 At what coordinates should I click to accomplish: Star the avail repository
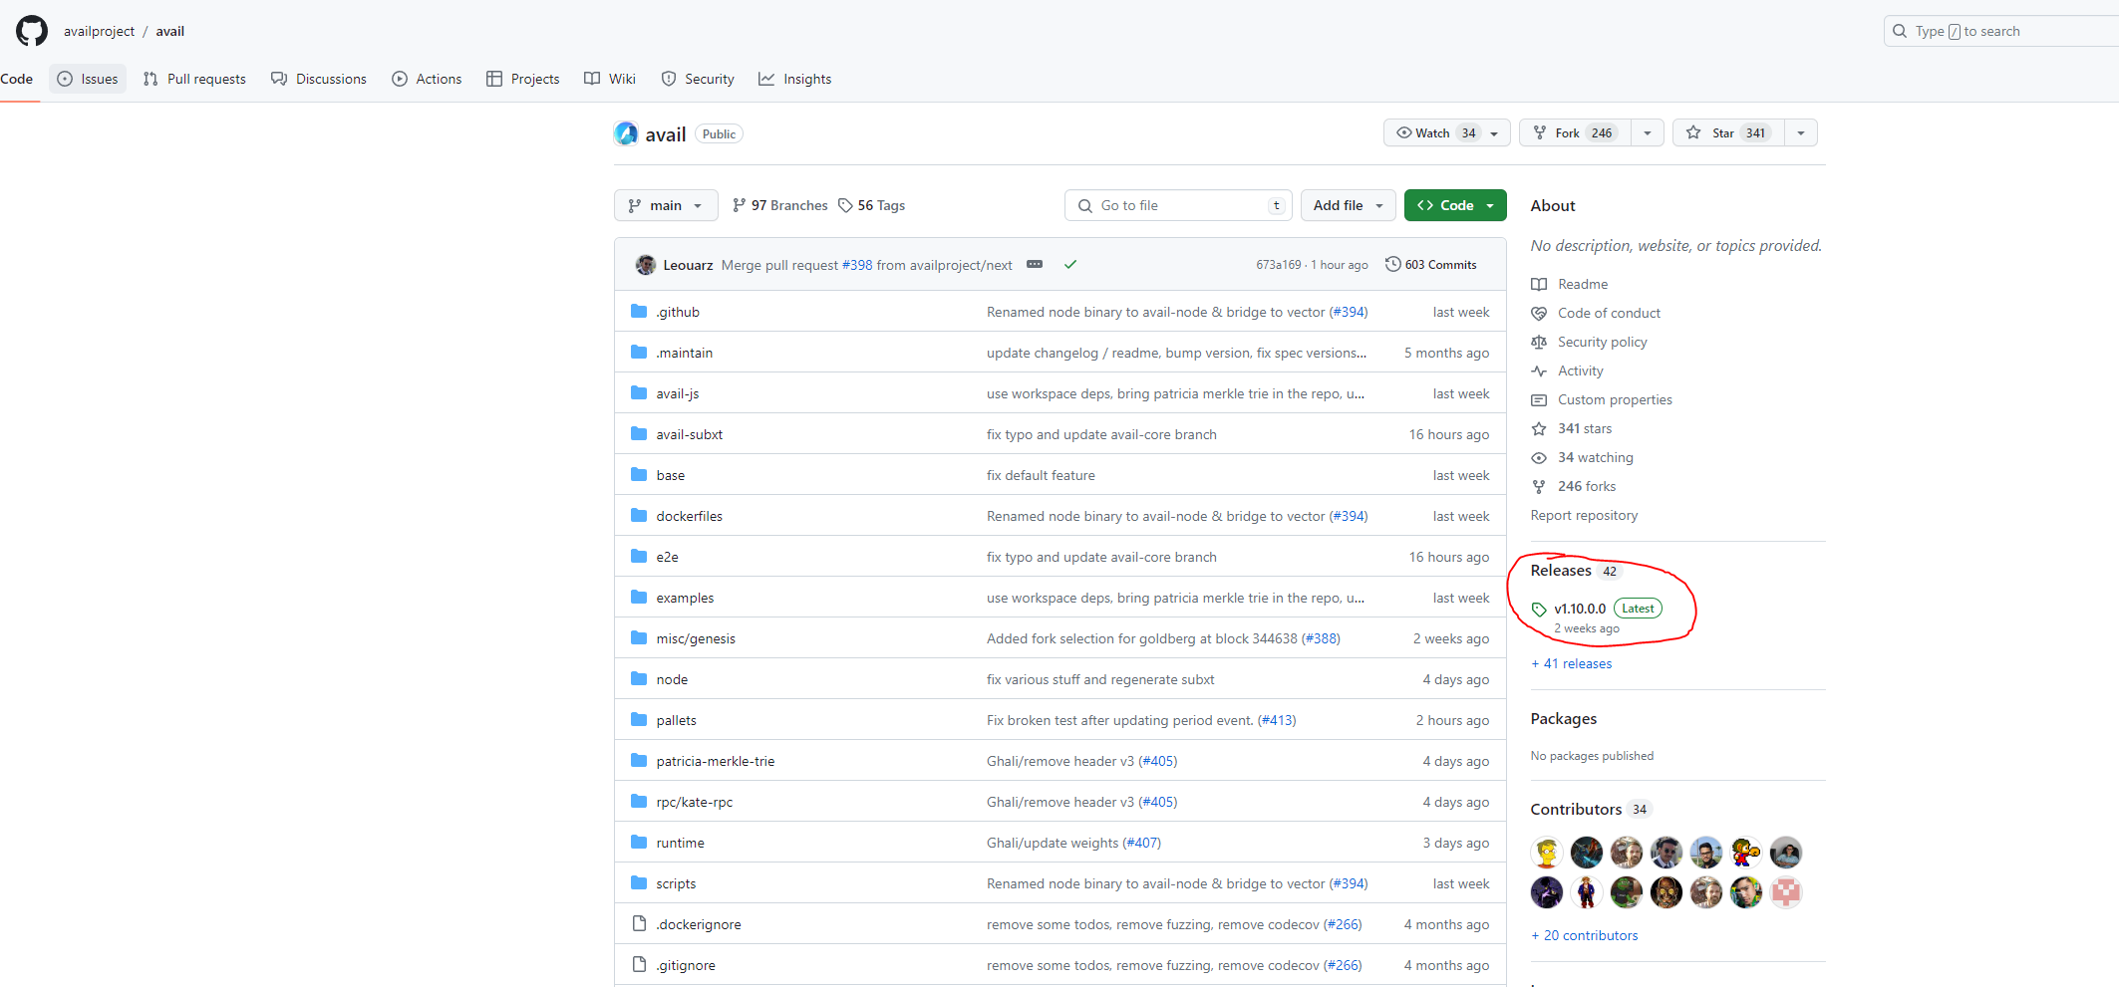pyautogui.click(x=1728, y=132)
